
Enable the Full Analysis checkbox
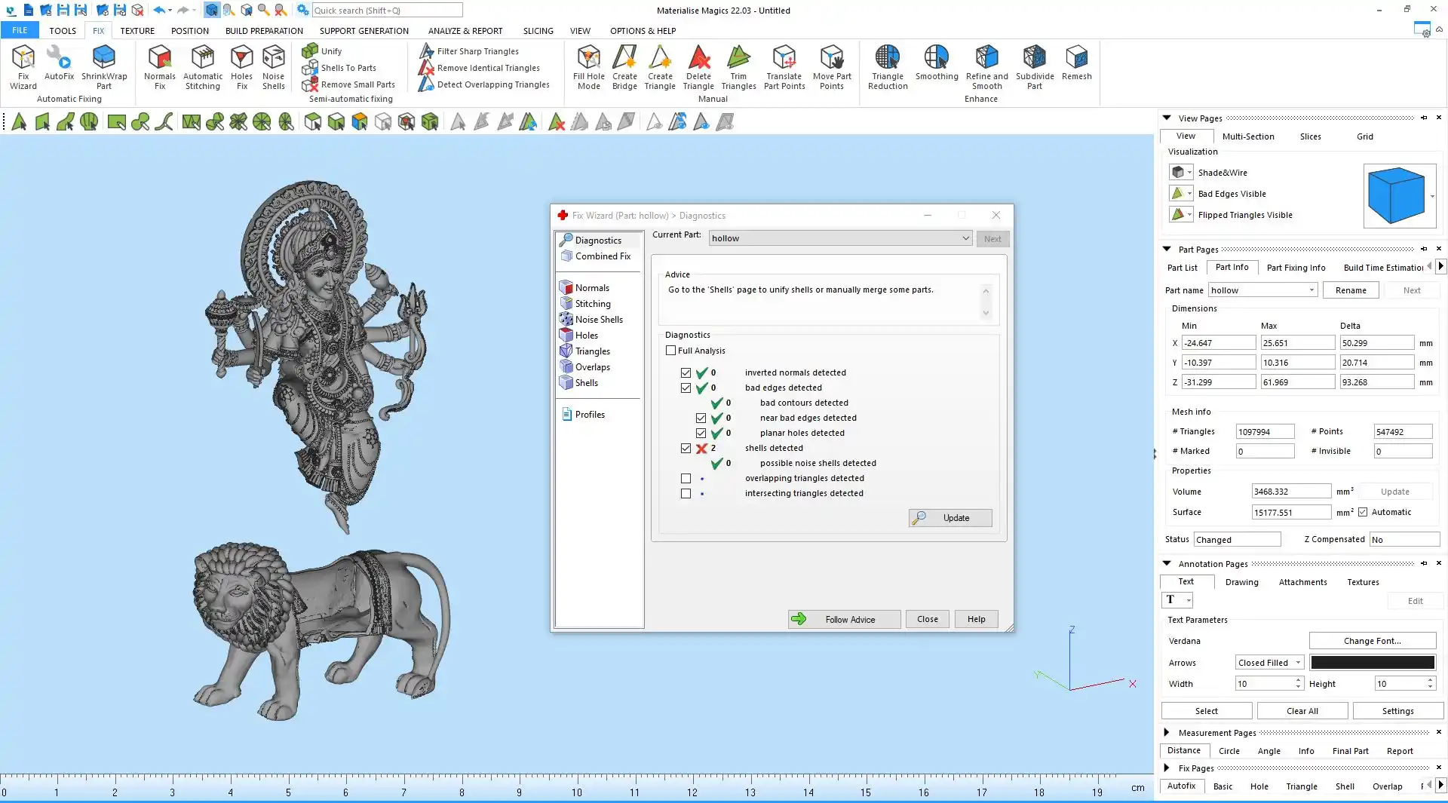[x=671, y=351]
